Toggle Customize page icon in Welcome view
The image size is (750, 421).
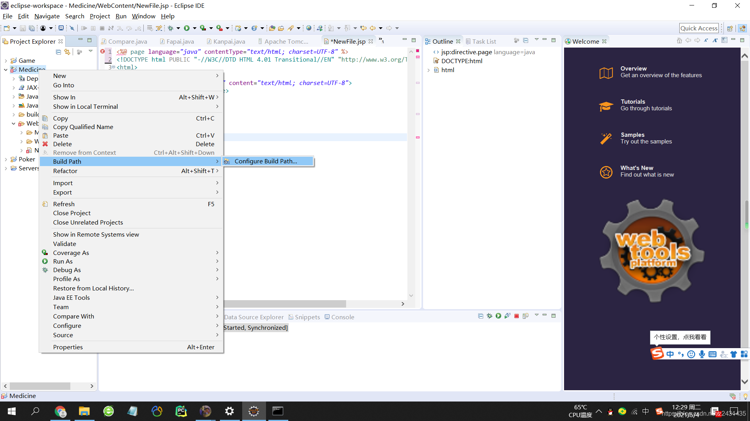tap(724, 41)
